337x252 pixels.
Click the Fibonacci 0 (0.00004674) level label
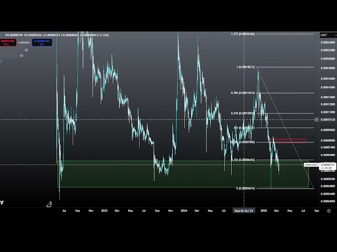point(245,188)
